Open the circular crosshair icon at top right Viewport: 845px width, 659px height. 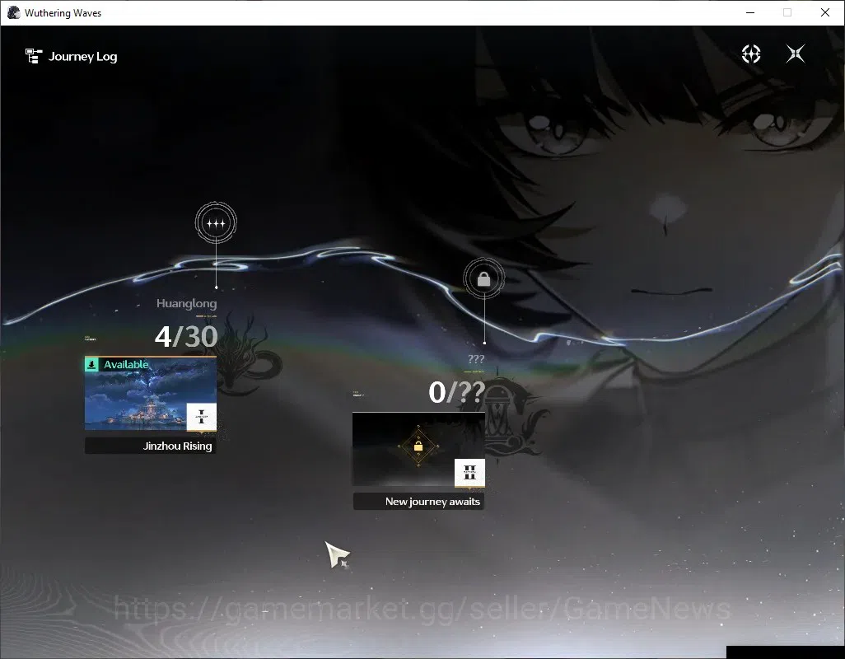pyautogui.click(x=750, y=54)
